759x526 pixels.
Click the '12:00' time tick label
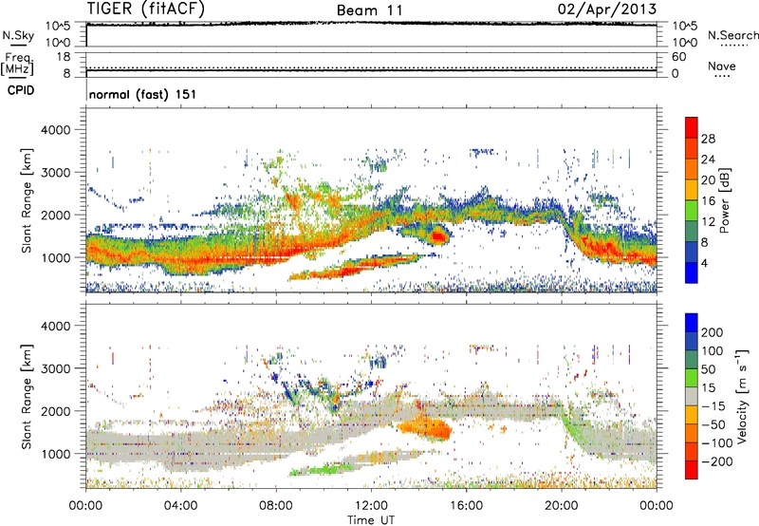371,506
